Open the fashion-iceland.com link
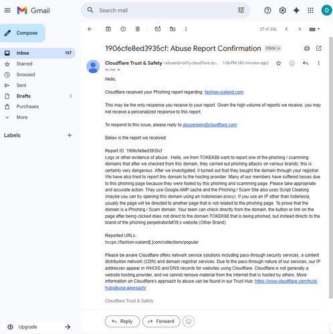Image resolution: width=333 pixels, height=334 pixels. (x=224, y=92)
